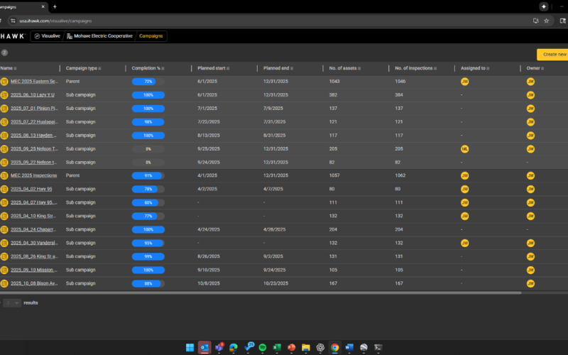The image size is (568, 355).
Task: Open the 2025_04_02 Hwy 95 campaign link
Action: 32,189
